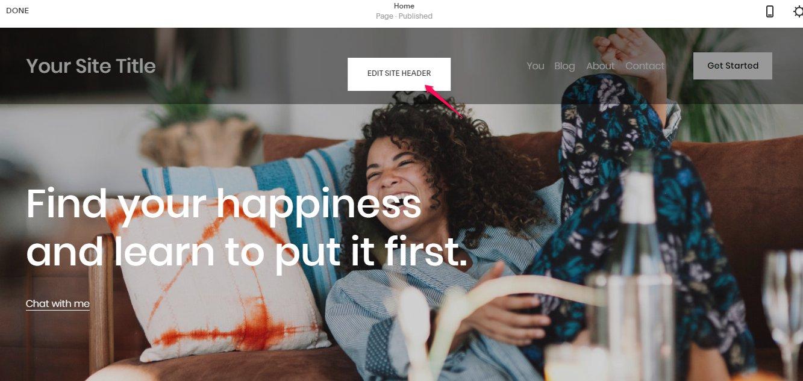Open the You navigation link
803x381 pixels.
coord(535,66)
